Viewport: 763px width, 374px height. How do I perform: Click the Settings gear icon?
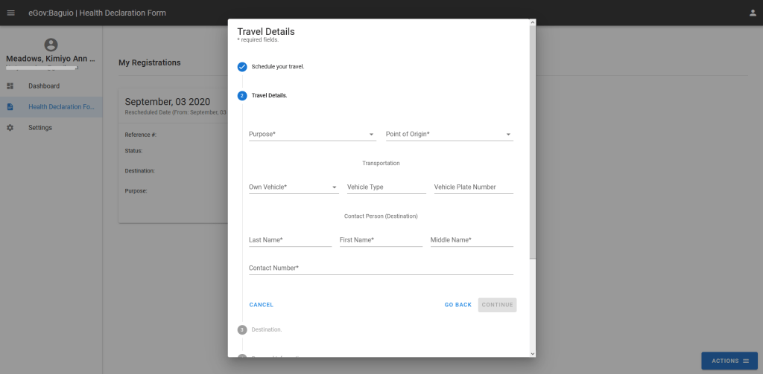pos(10,128)
